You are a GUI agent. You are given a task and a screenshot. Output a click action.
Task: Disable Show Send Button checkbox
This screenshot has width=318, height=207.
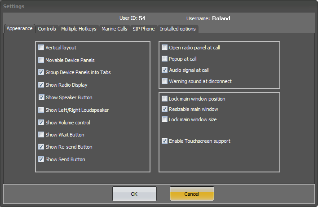click(x=41, y=159)
